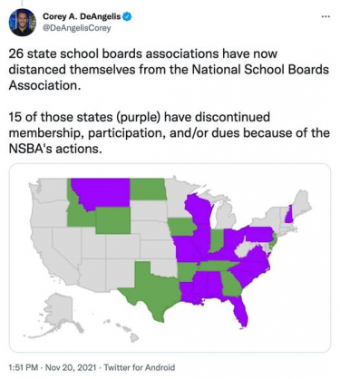The image size is (340, 379).
Task: Select green Wyoming on the map
Action: click(x=113, y=220)
